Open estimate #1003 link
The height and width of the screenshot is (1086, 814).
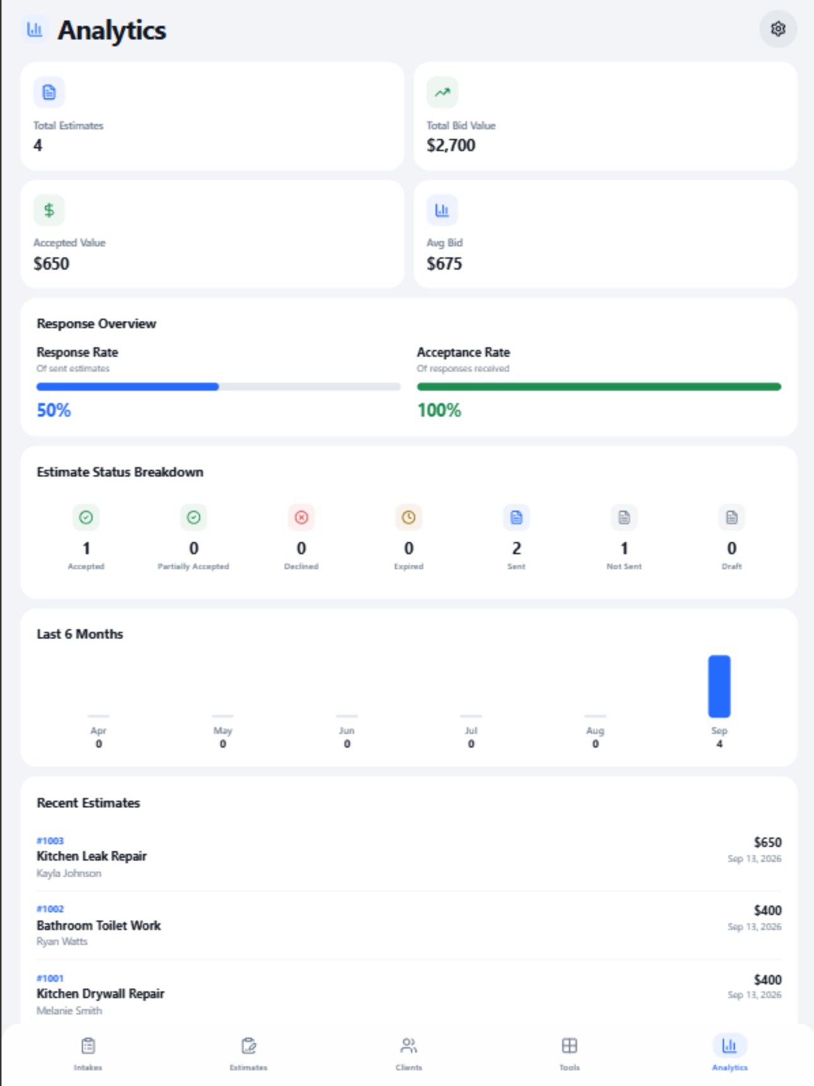tap(50, 841)
